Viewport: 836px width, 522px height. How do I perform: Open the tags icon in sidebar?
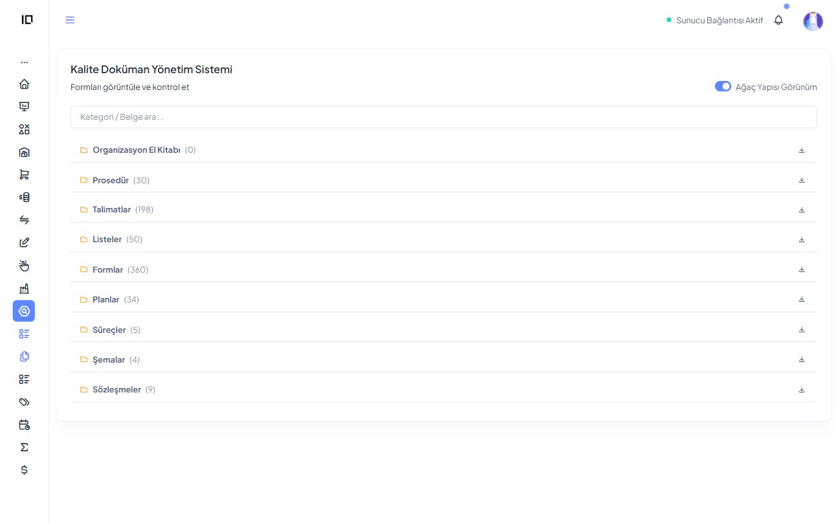(24, 402)
